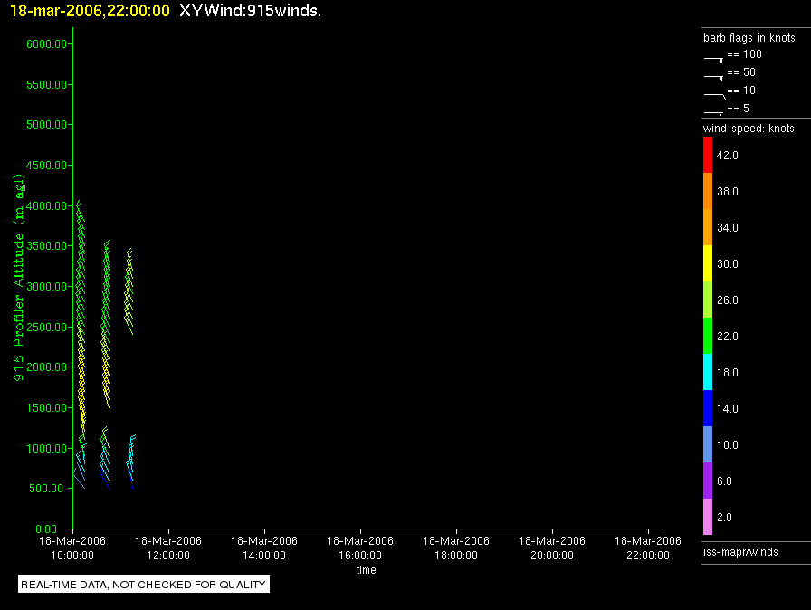Click the 0.00 altitude tick label
The image size is (811, 610).
click(x=46, y=529)
